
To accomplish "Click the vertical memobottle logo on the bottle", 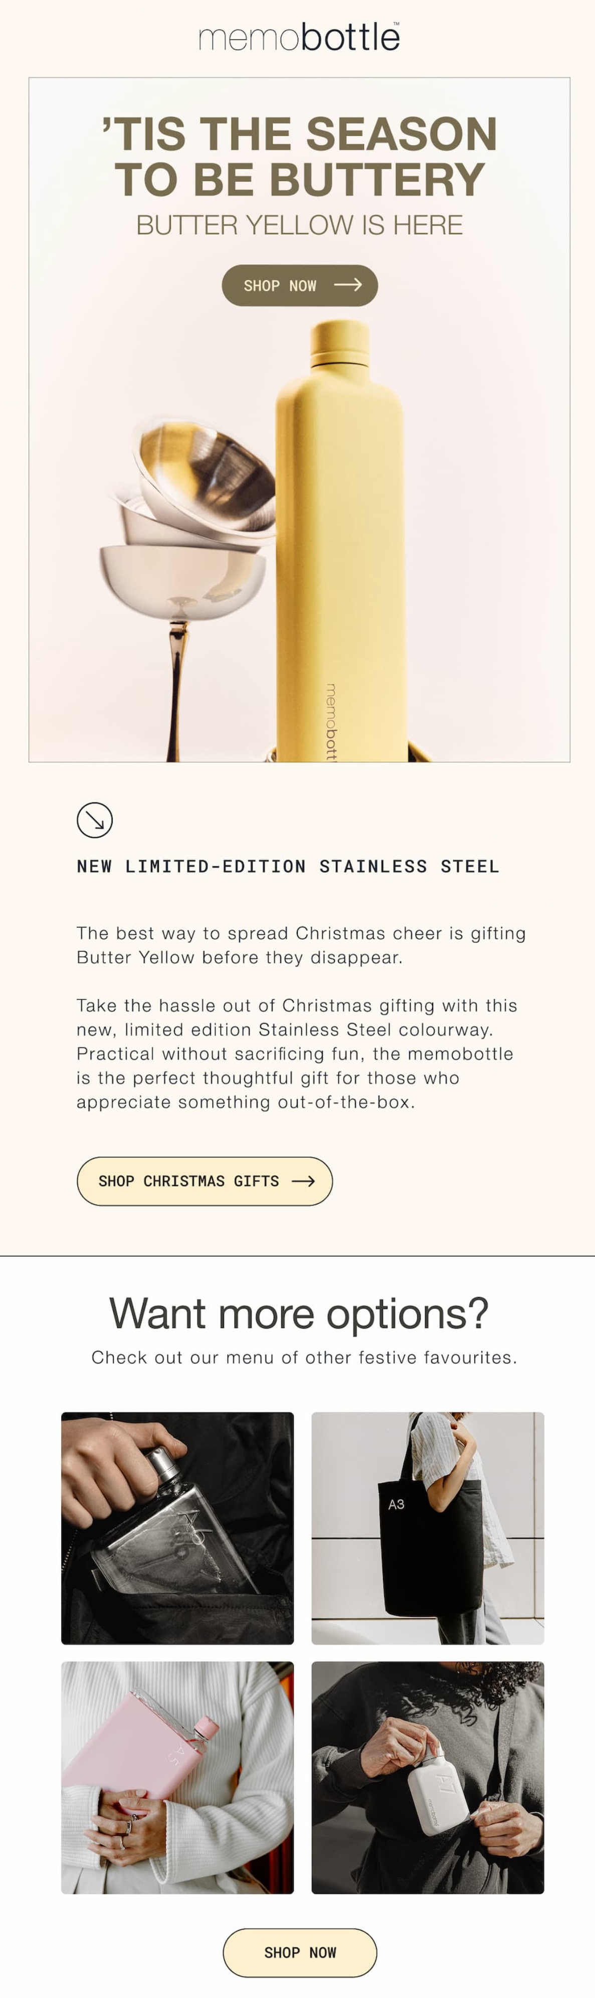I will (x=331, y=721).
